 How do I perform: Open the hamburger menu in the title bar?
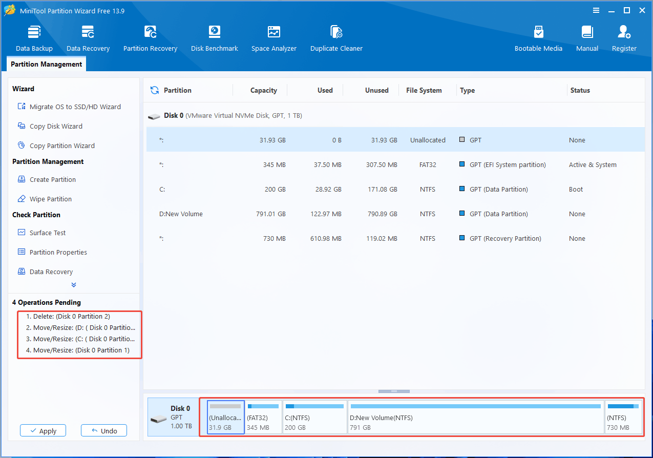tap(596, 10)
